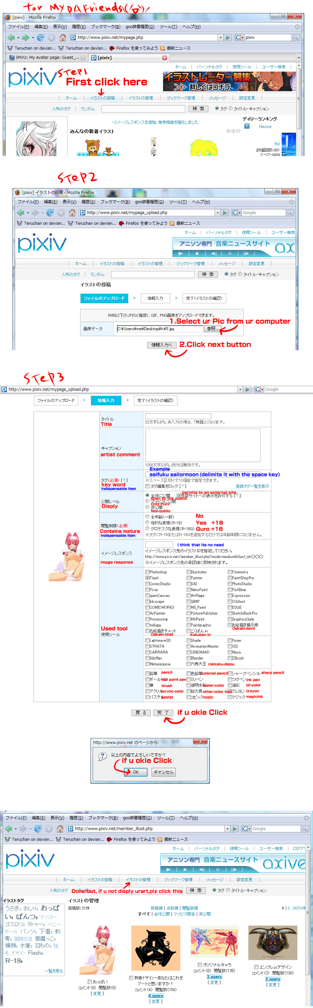
Task: Click the green Go arrow beside the member_illust.php URL
Action: tap(235, 829)
